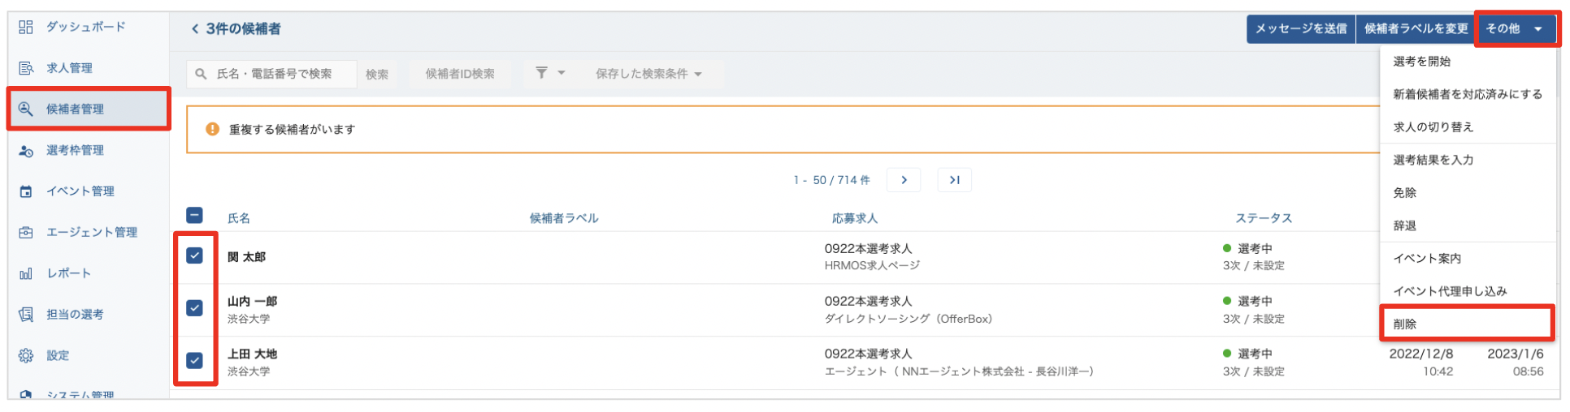Click the ダッシュボード dashboard icon

click(26, 28)
